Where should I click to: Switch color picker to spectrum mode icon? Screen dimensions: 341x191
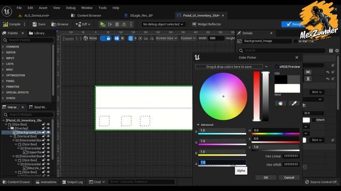tap(280, 103)
